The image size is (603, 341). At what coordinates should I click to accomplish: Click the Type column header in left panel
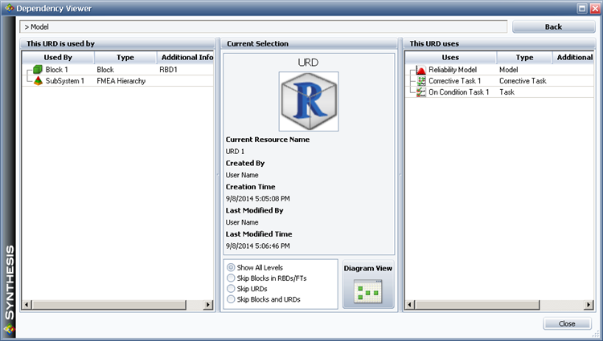(125, 58)
